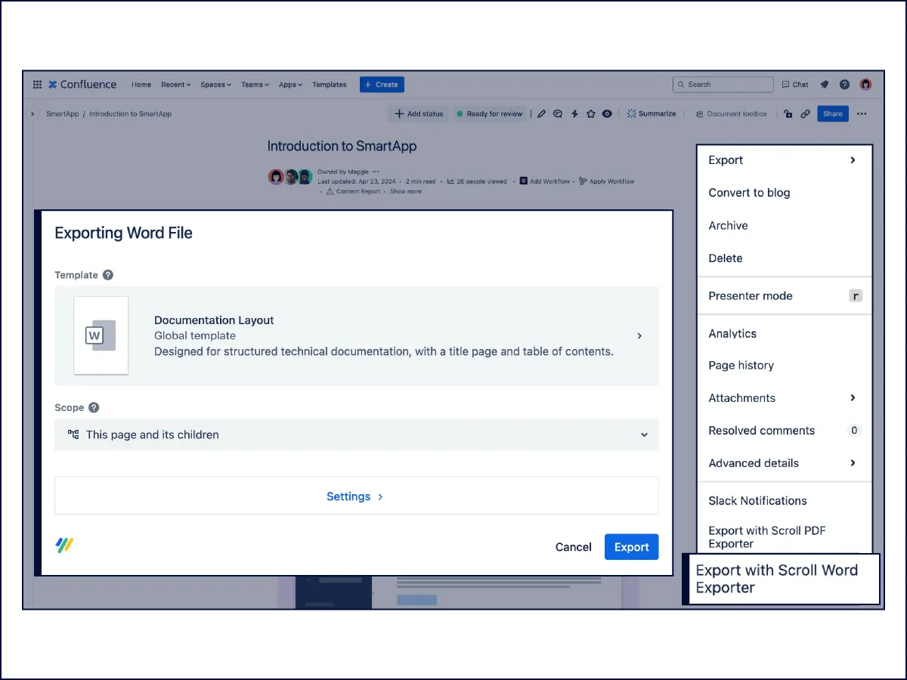Click 26 people viewed
The height and width of the screenshot is (680, 907).
click(x=478, y=181)
